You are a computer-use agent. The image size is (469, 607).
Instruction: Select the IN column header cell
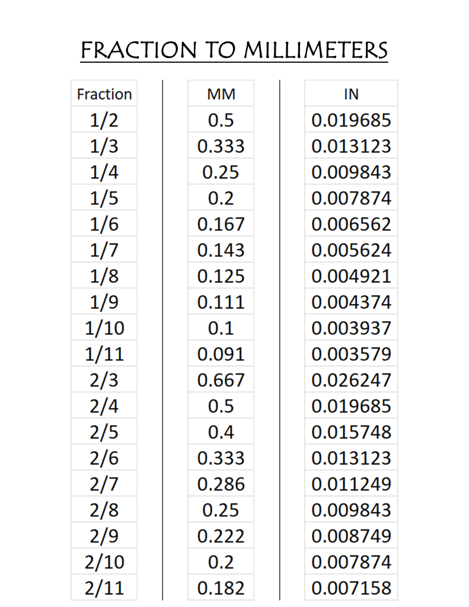point(351,93)
